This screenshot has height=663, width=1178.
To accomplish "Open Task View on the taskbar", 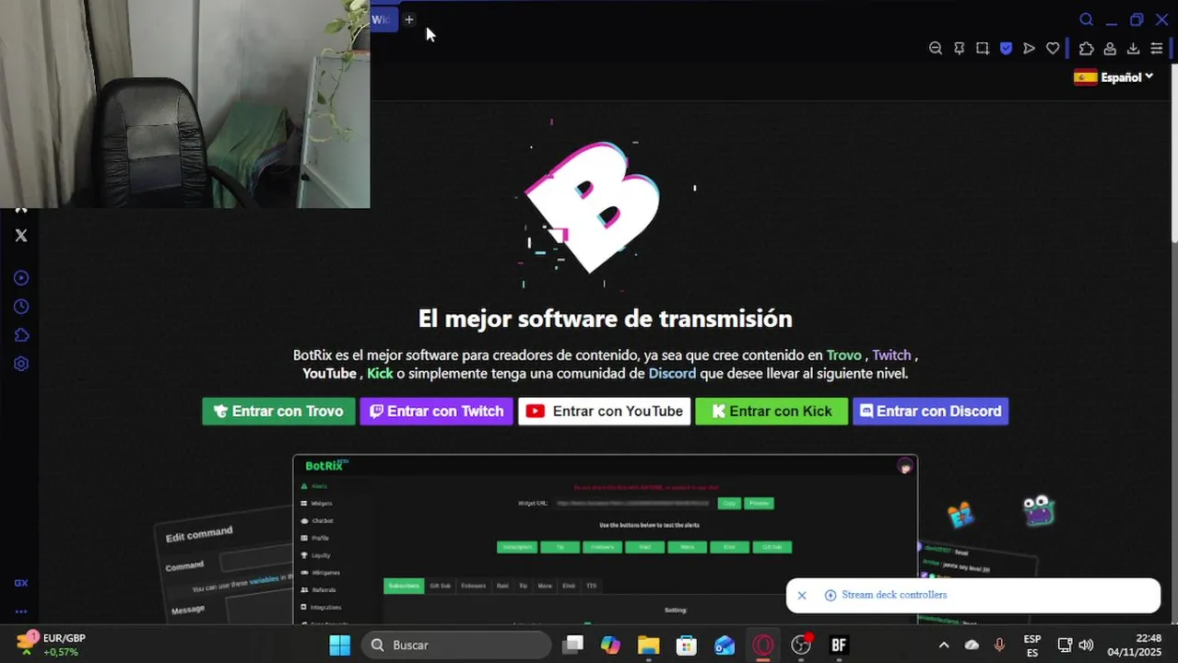I will click(x=573, y=646).
